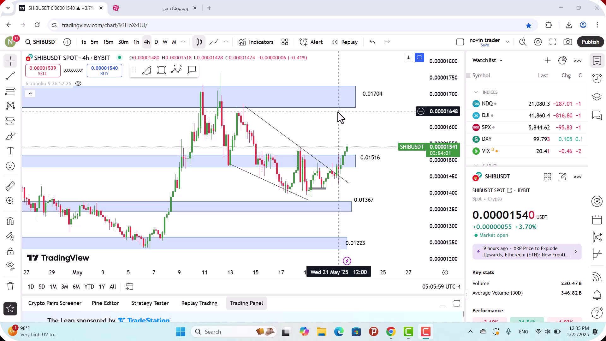
Task: Set the chart range to 1M
Action: pos(53,287)
